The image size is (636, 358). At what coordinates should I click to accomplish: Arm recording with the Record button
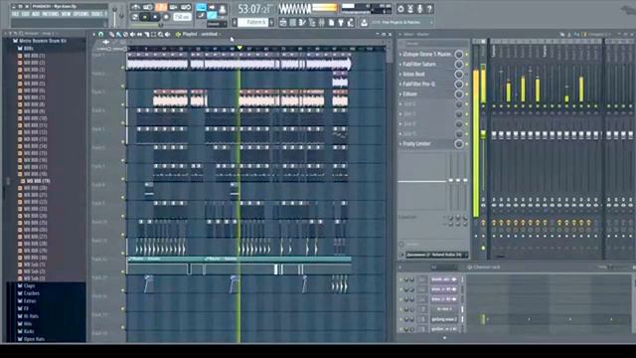(166, 17)
